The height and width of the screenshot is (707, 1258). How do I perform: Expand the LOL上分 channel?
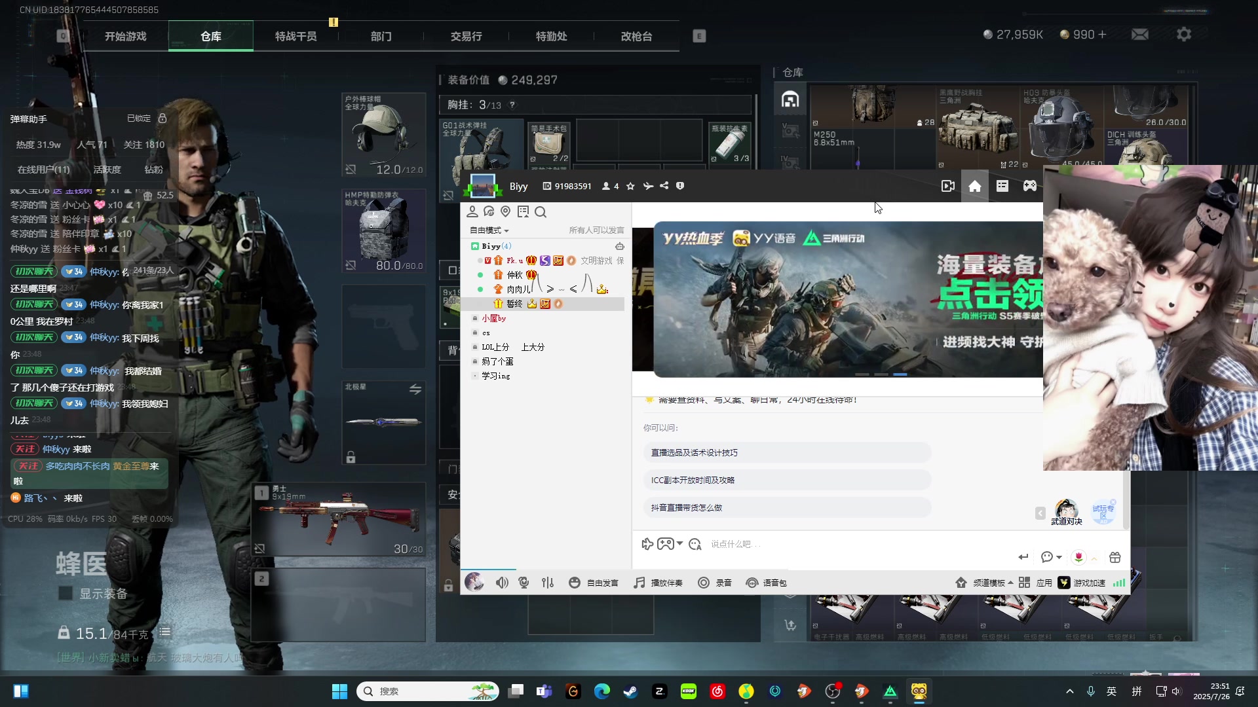point(475,347)
